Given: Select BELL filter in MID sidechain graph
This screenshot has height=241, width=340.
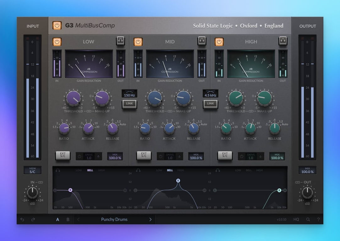Looking at the screenshot, I should point(170,170).
